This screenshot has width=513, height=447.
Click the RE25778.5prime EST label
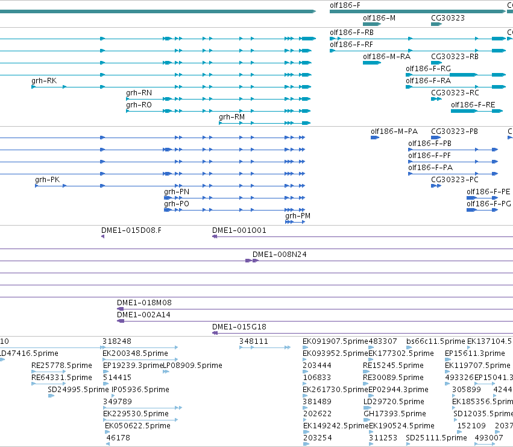pos(61,366)
